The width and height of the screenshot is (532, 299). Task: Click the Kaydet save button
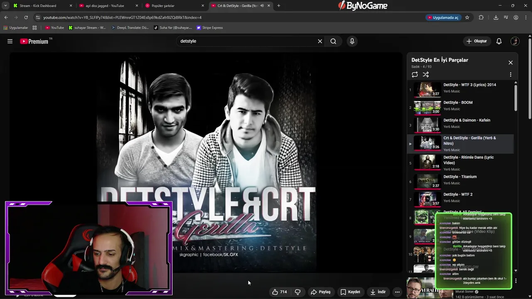click(350, 292)
